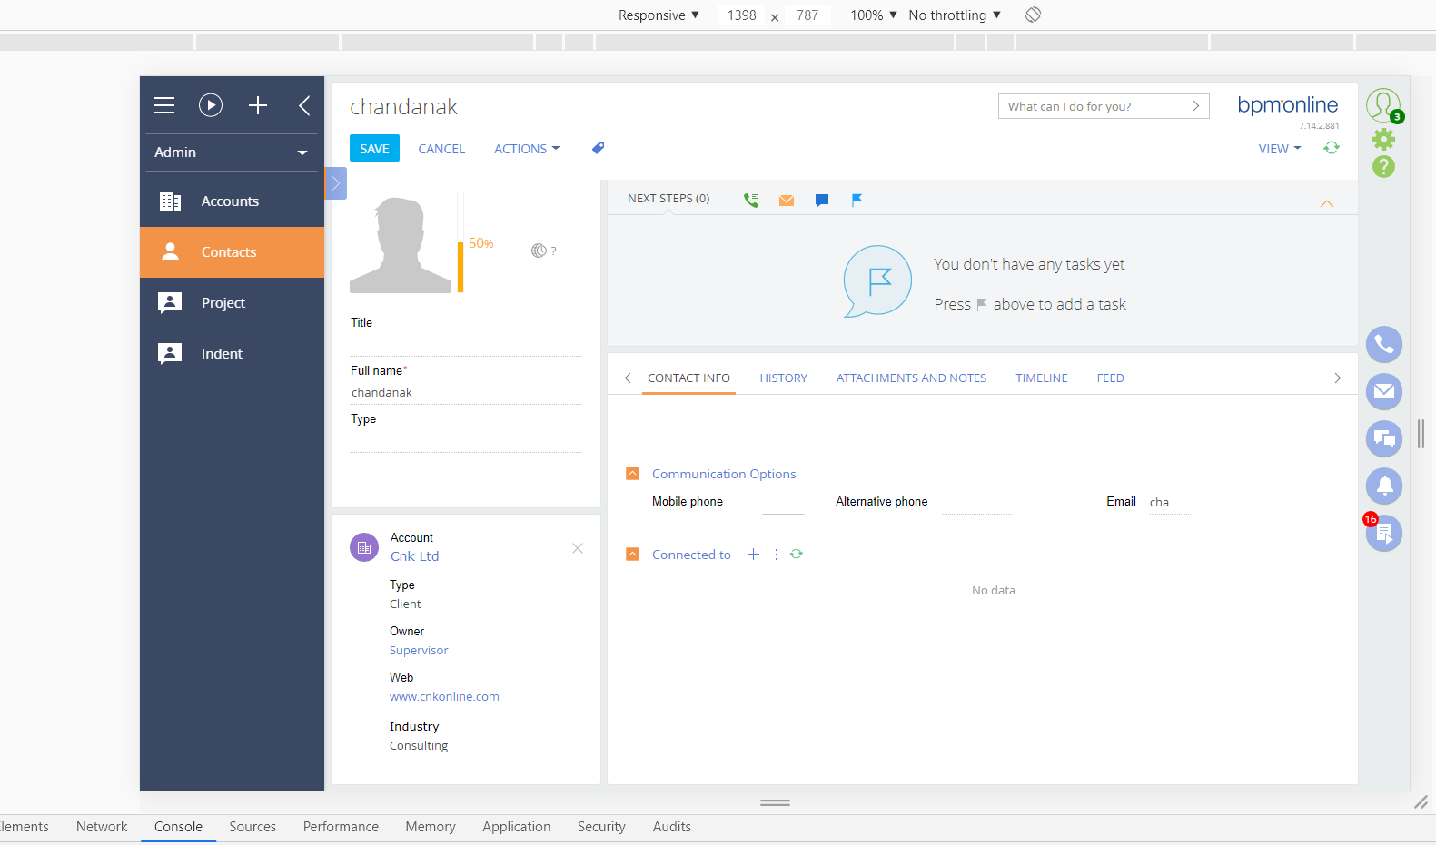This screenshot has width=1436, height=845.
Task: Open the Admin workplace dropdown
Action: [232, 152]
